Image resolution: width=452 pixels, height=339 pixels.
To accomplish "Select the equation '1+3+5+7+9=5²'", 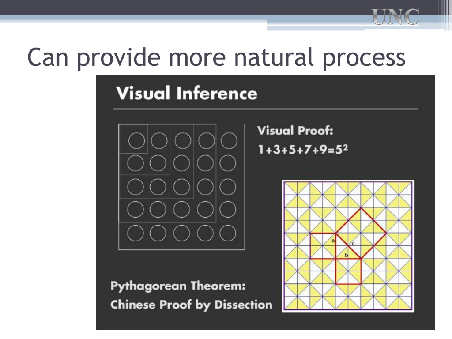I will (x=303, y=150).
